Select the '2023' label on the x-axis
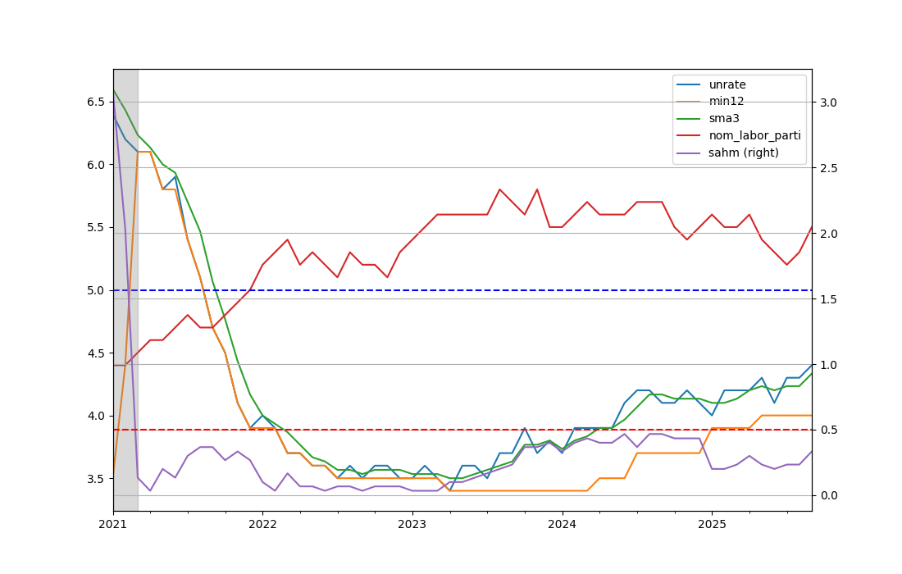The width and height of the screenshot is (902, 574). pos(413,525)
